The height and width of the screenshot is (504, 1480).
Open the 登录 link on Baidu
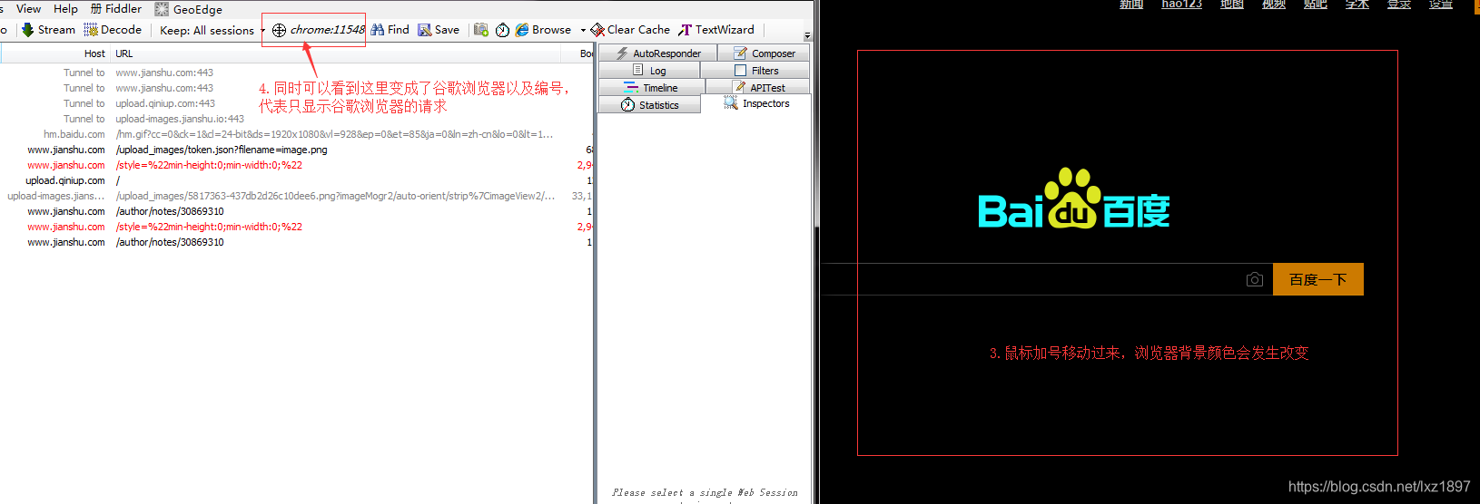pos(1399,5)
